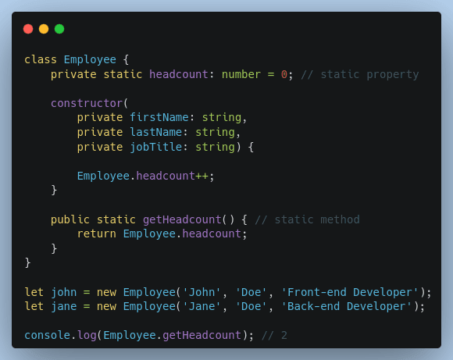Screen dimensions: 453x360
Task: Click the 'jobTitle' parameter
Action: coord(156,147)
